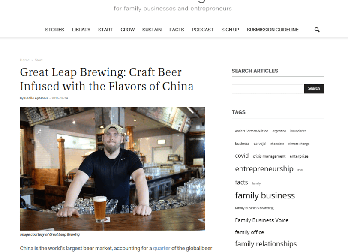Click the SIGN UP nav link

[x=230, y=30]
